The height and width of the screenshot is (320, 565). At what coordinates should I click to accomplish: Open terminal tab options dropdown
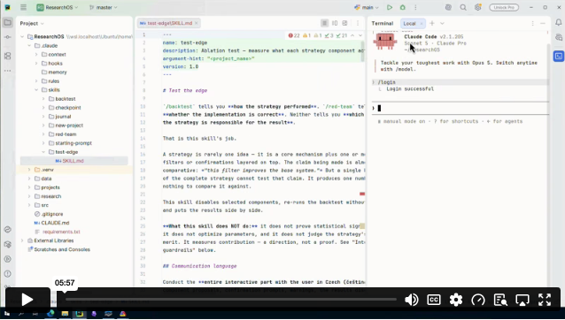pyautogui.click(x=442, y=23)
